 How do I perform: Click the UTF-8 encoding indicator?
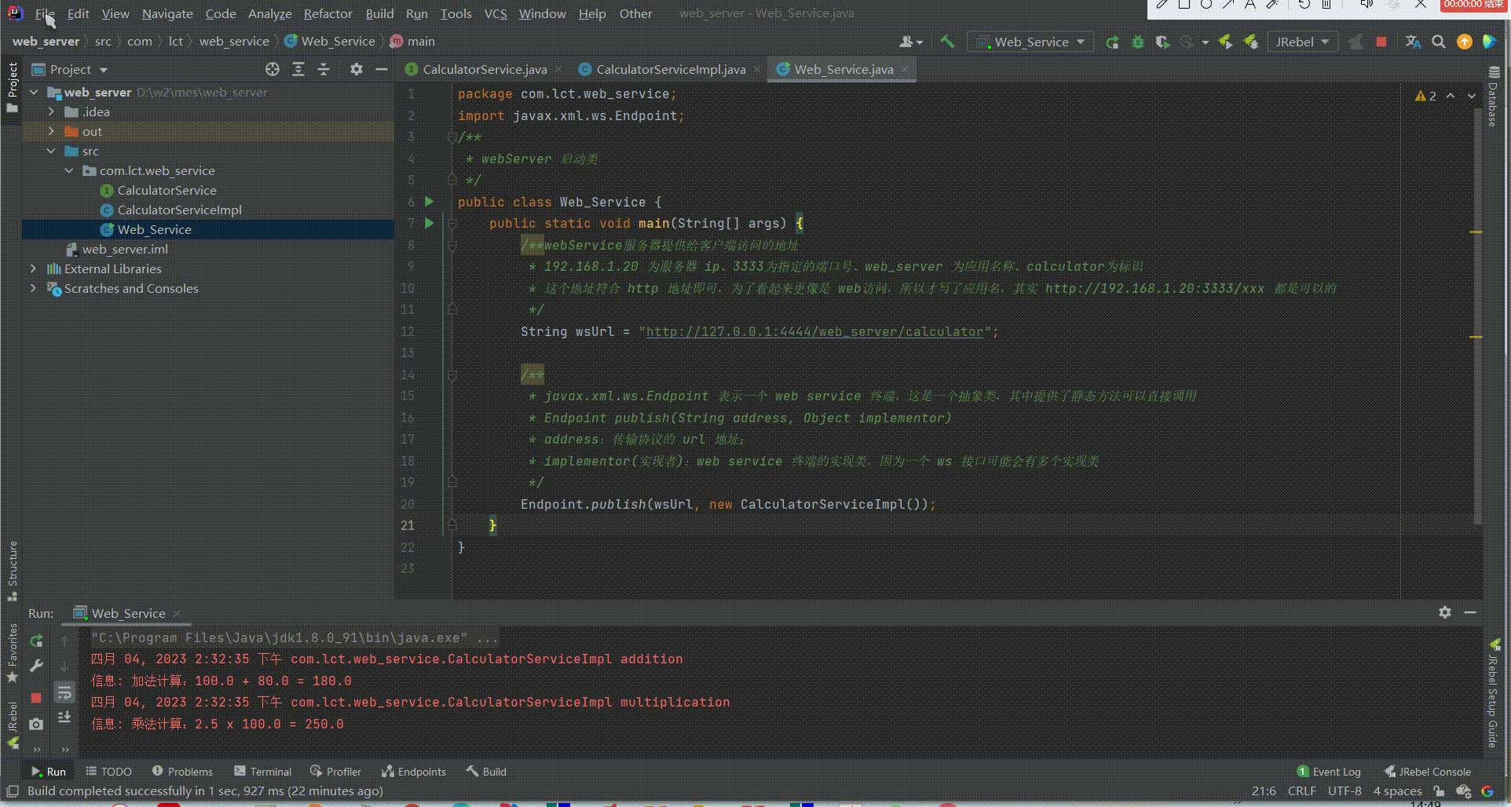click(x=1345, y=791)
